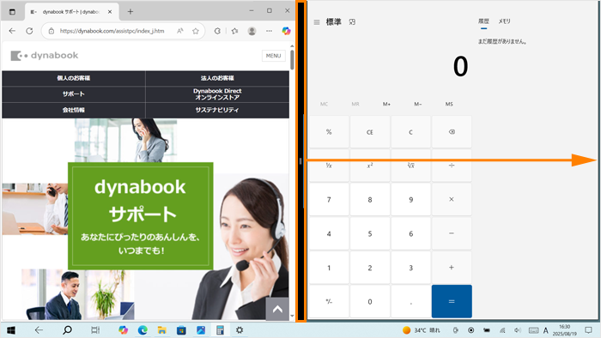
Task: Open Copilot icon in Edge toolbar
Action: pyautogui.click(x=286, y=31)
